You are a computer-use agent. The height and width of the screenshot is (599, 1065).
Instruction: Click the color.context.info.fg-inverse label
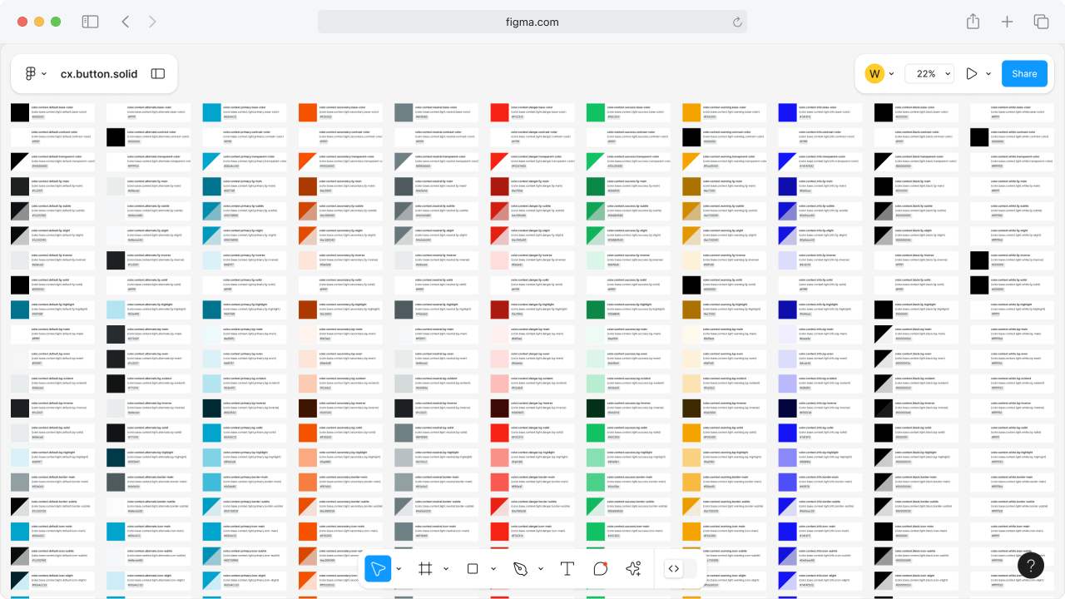coord(819,255)
